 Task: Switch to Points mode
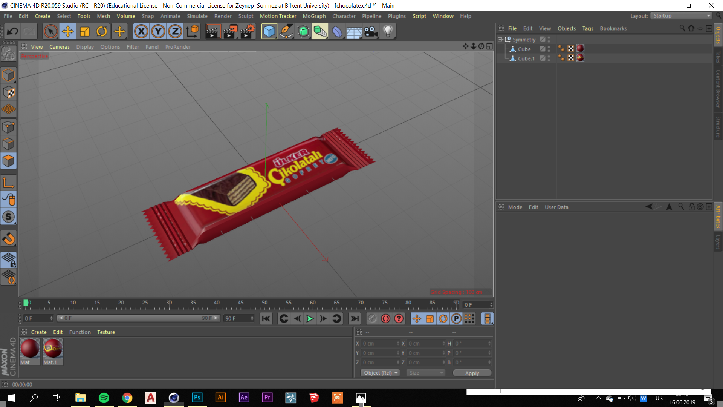9,127
